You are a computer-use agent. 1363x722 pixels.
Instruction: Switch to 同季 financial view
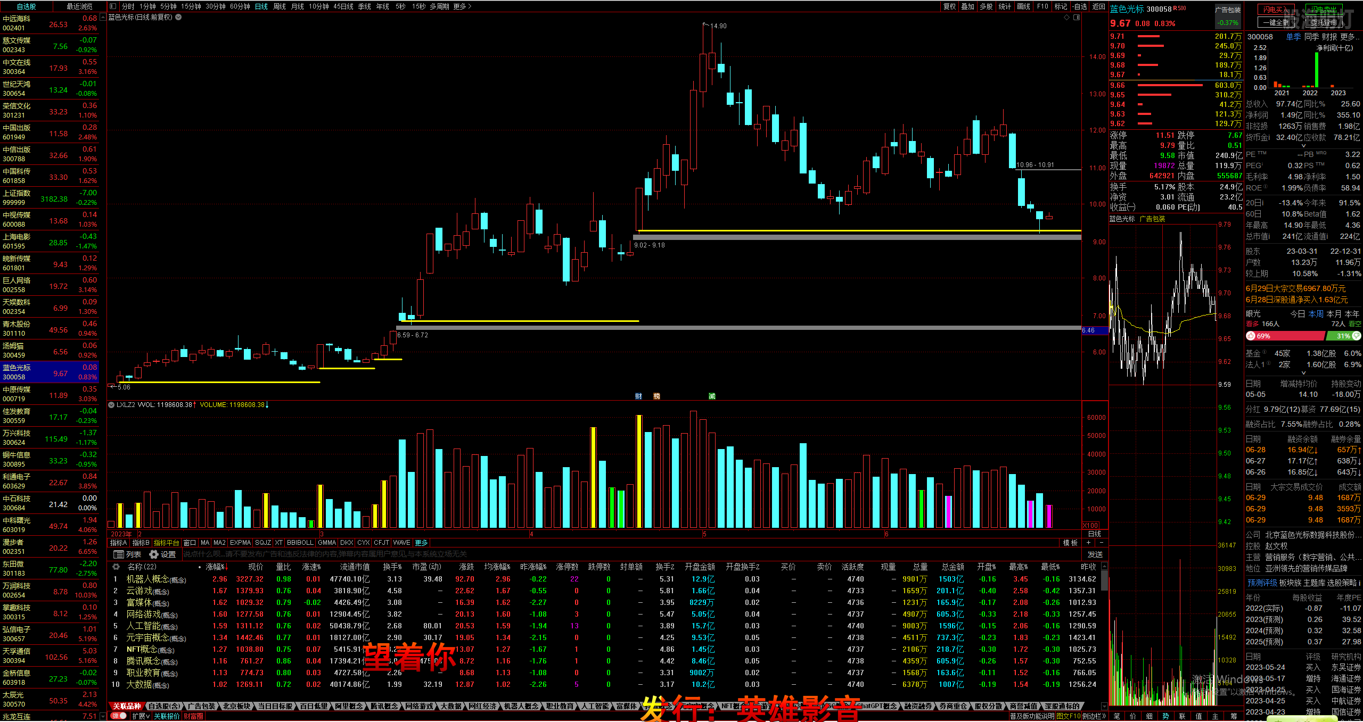tap(1311, 37)
